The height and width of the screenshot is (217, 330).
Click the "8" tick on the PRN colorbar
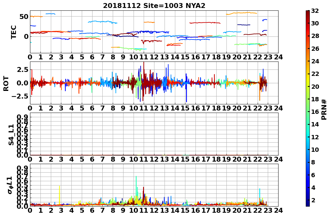[313, 162]
